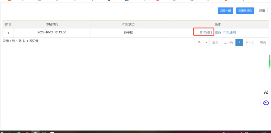
Task: Click the 上一页 pagination button
Action: [x=228, y=42]
